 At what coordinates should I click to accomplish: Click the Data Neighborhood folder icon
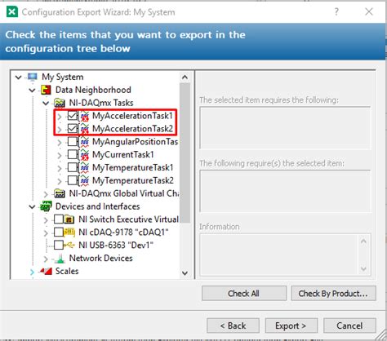coord(46,90)
